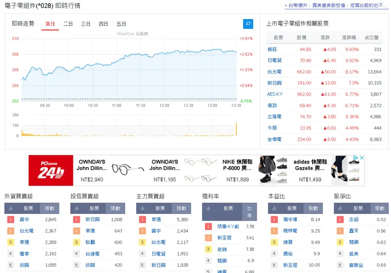Image resolution: width=391 pixels, height=273 pixels.
Task: Click bar chart icon in 主力買賣超 header
Action: [x=142, y=208]
